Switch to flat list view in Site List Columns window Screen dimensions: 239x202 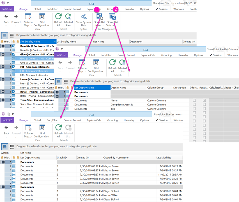coord(66,82)
